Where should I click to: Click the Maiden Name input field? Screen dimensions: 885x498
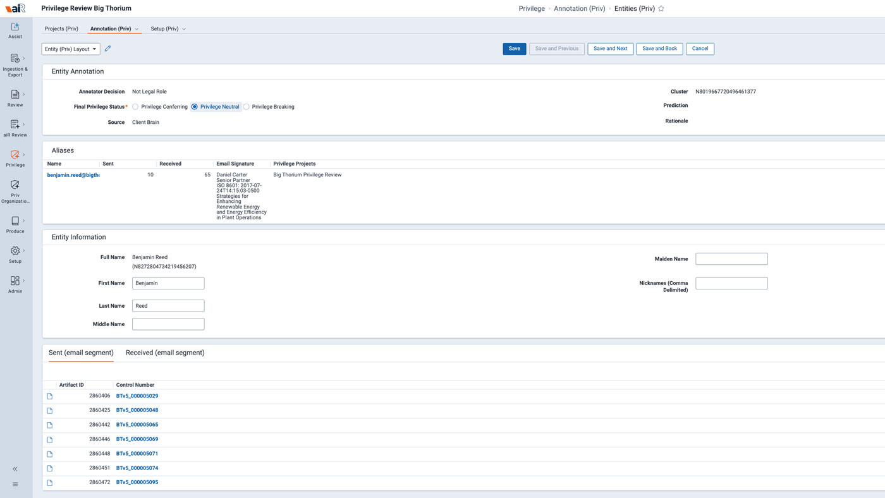(x=731, y=258)
